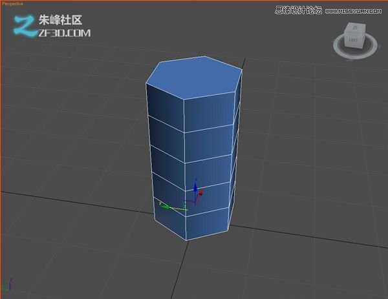The image size is (388, 299).
Task: Click the red X axis of the transform gizmo
Action: click(x=200, y=192)
